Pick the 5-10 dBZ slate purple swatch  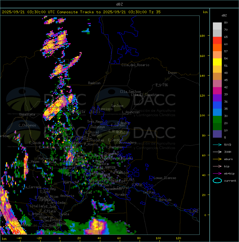(217, 134)
